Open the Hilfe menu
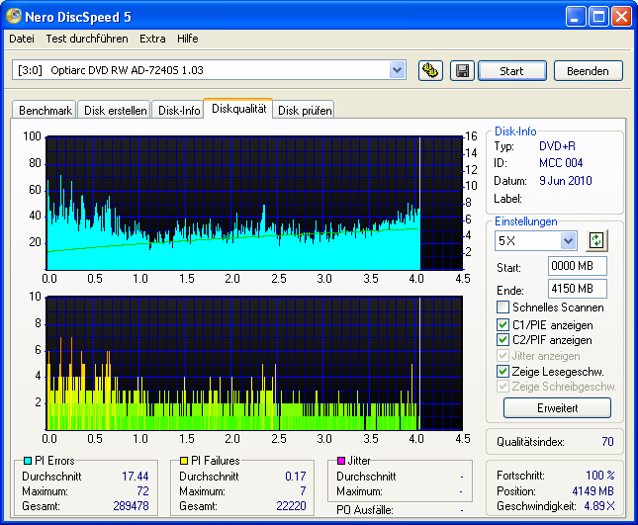Image resolution: width=638 pixels, height=525 pixels. [x=188, y=39]
